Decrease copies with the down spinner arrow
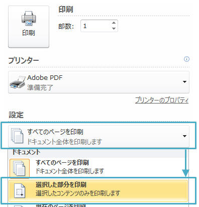This screenshot has height=207, width=199. coord(114,29)
